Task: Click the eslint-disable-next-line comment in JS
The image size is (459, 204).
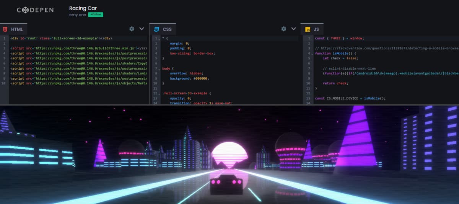Action: point(349,69)
